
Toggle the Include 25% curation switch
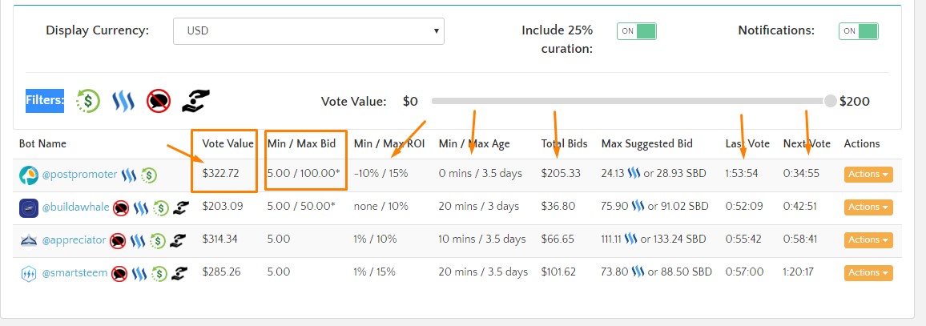pos(637,31)
